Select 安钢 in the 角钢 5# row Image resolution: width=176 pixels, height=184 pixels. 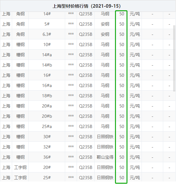point(105,24)
